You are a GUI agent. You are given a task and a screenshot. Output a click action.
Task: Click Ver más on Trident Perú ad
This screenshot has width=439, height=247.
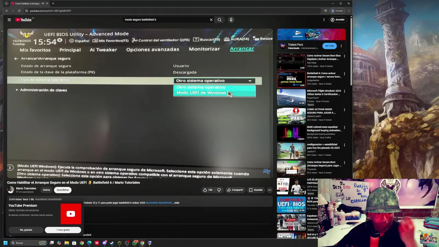pyautogui.click(x=329, y=46)
